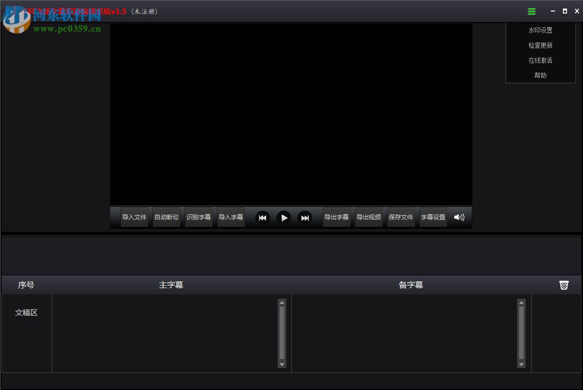Click the 主字幕 column header
This screenshot has width=583, height=390.
(x=171, y=285)
